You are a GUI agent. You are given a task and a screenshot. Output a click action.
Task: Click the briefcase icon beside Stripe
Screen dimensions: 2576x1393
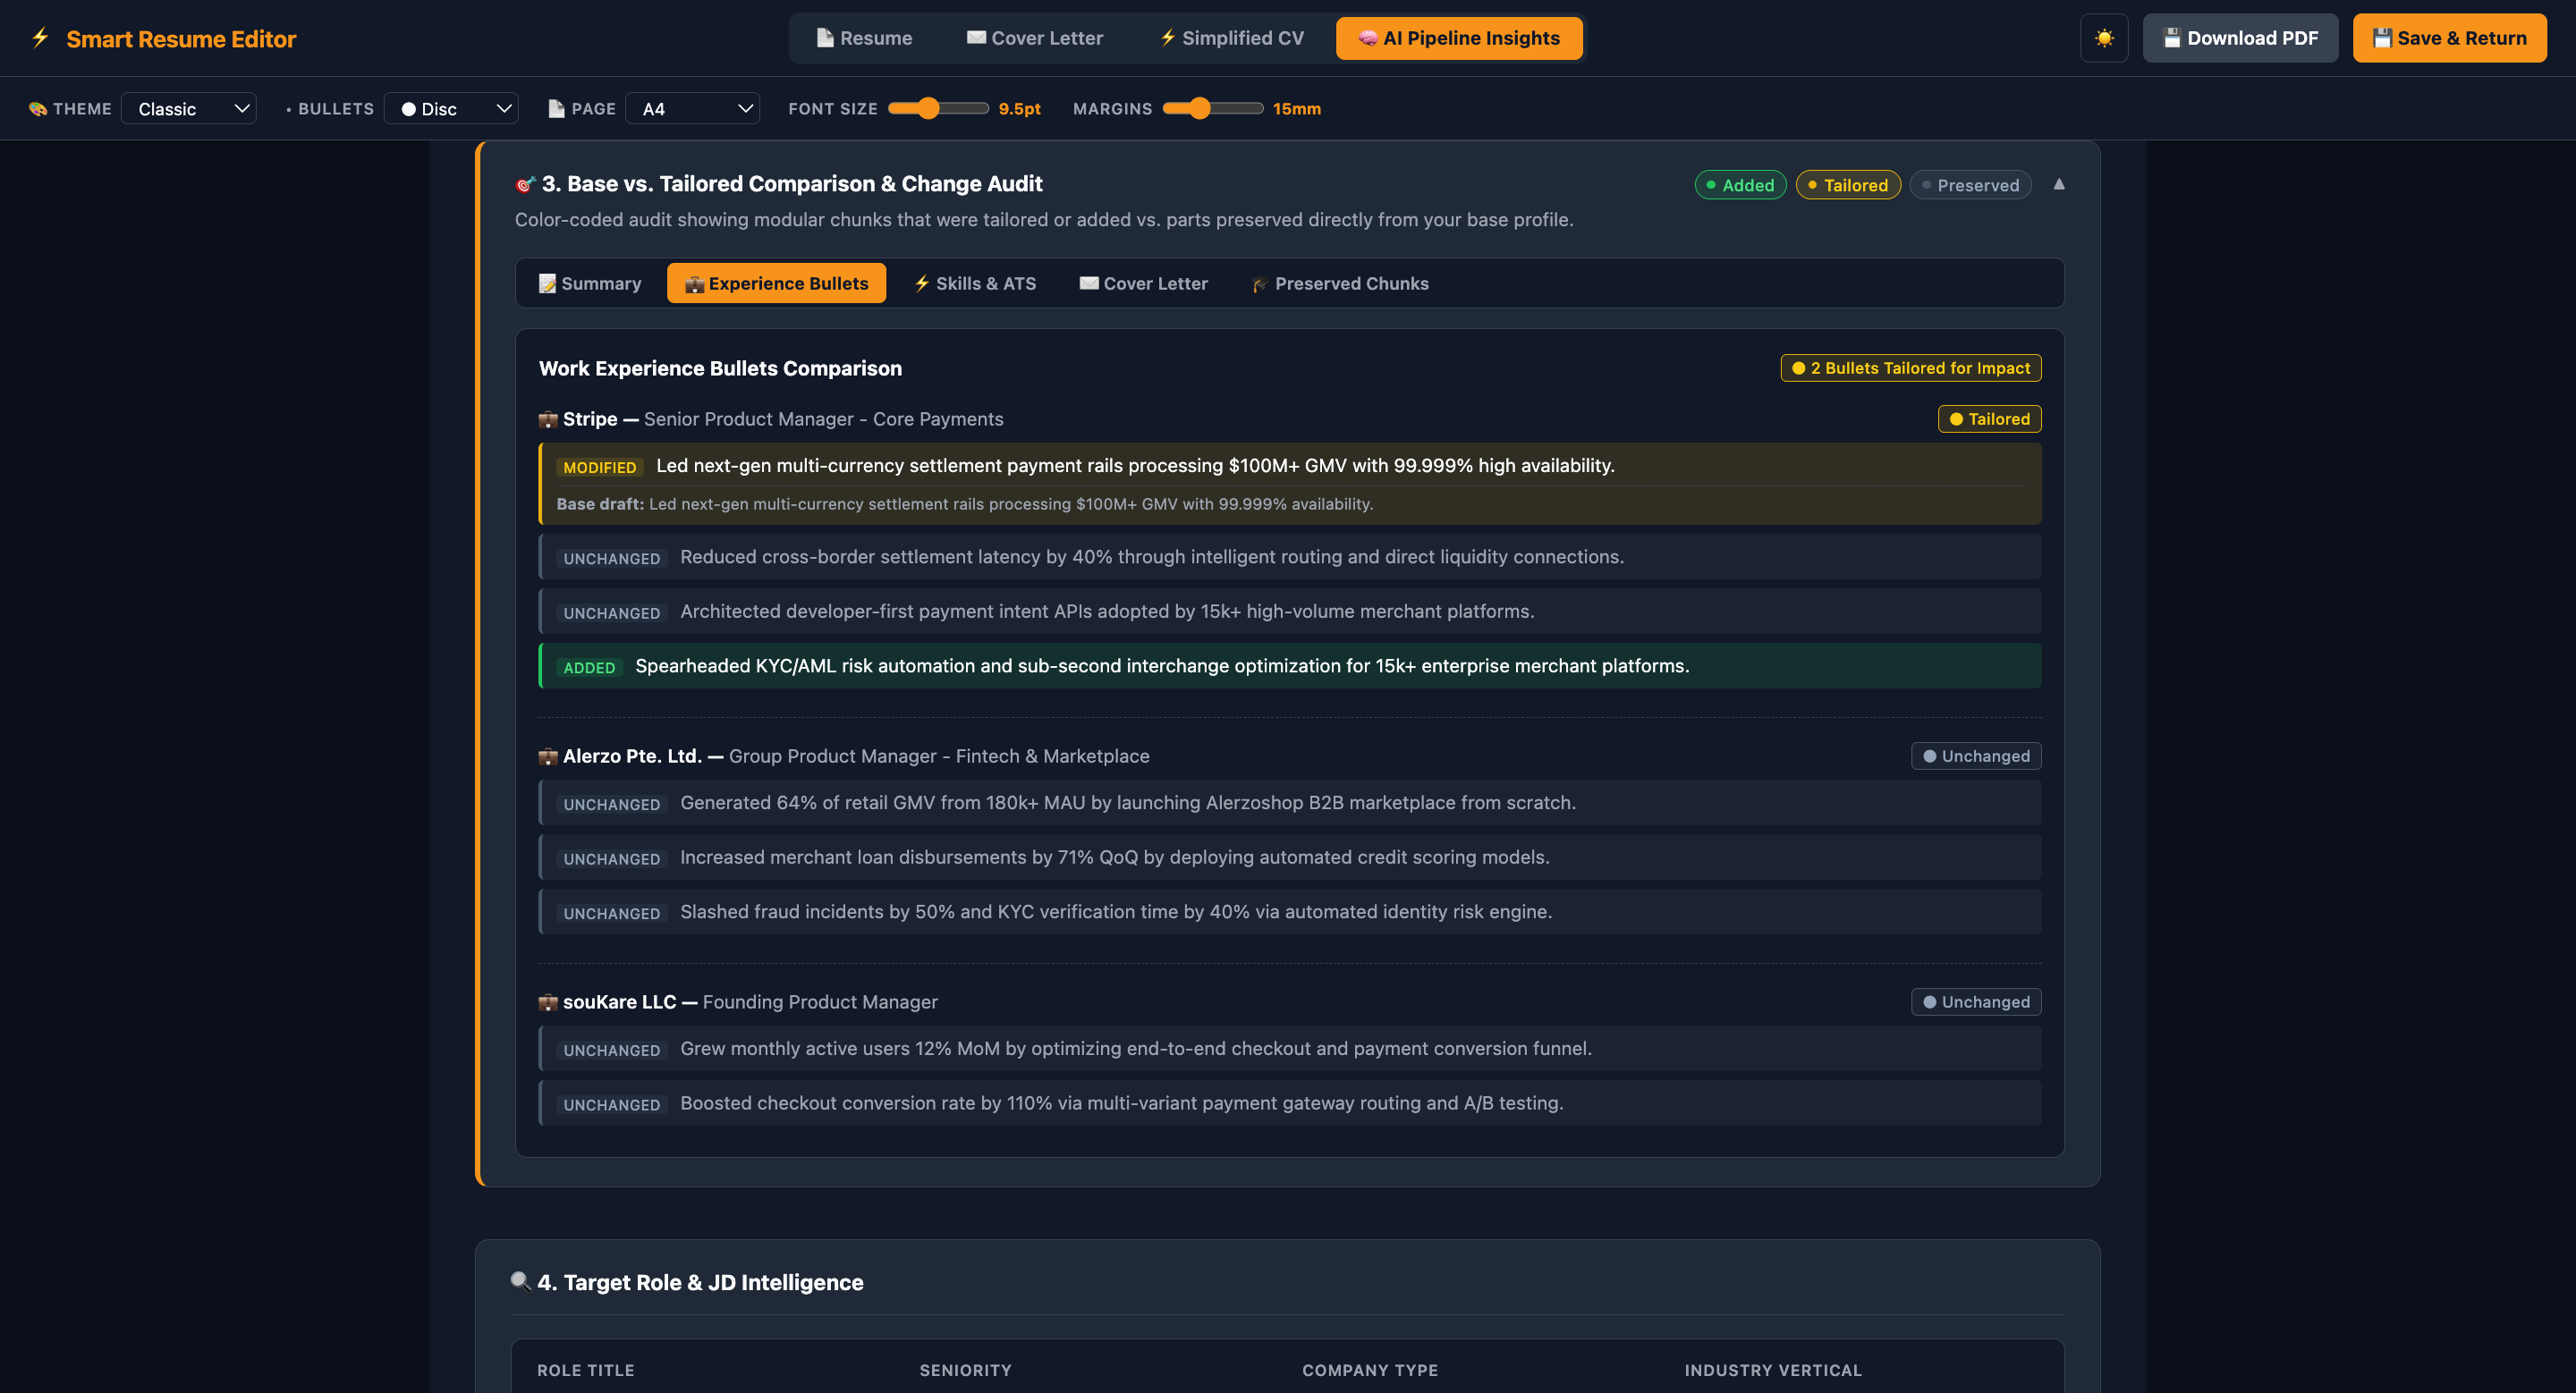tap(548, 418)
